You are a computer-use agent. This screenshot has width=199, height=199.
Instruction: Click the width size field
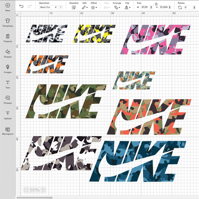pos(145,7)
